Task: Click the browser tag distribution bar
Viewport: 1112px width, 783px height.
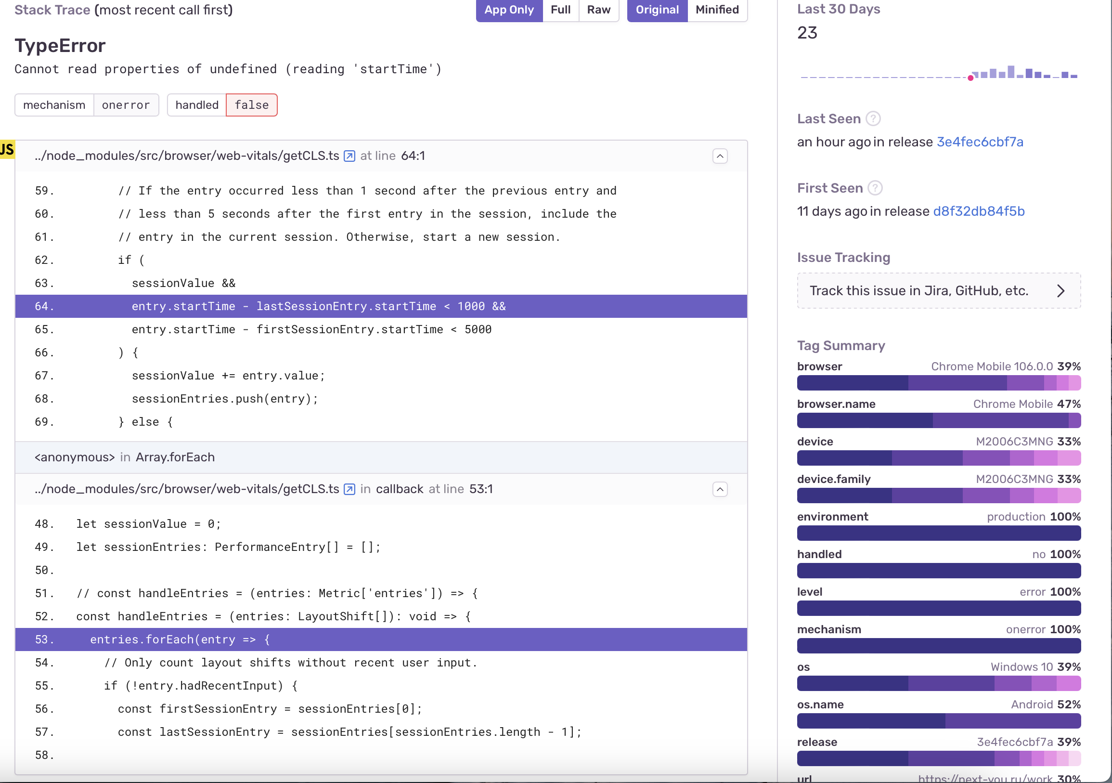Action: pyautogui.click(x=939, y=383)
